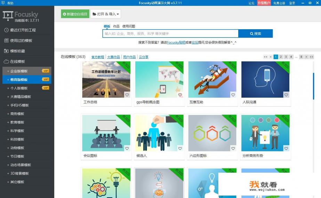Open the 论坛 link under search
321x198 pixels.
coord(195,42)
